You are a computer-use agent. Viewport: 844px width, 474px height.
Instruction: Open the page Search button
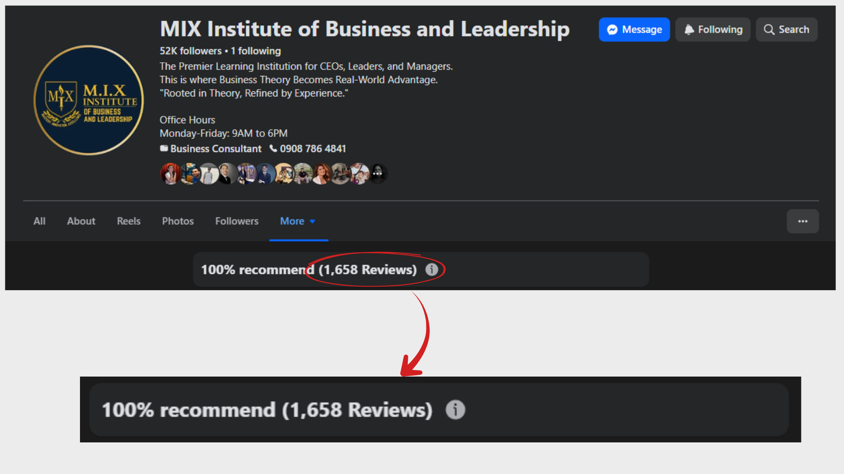tap(786, 29)
